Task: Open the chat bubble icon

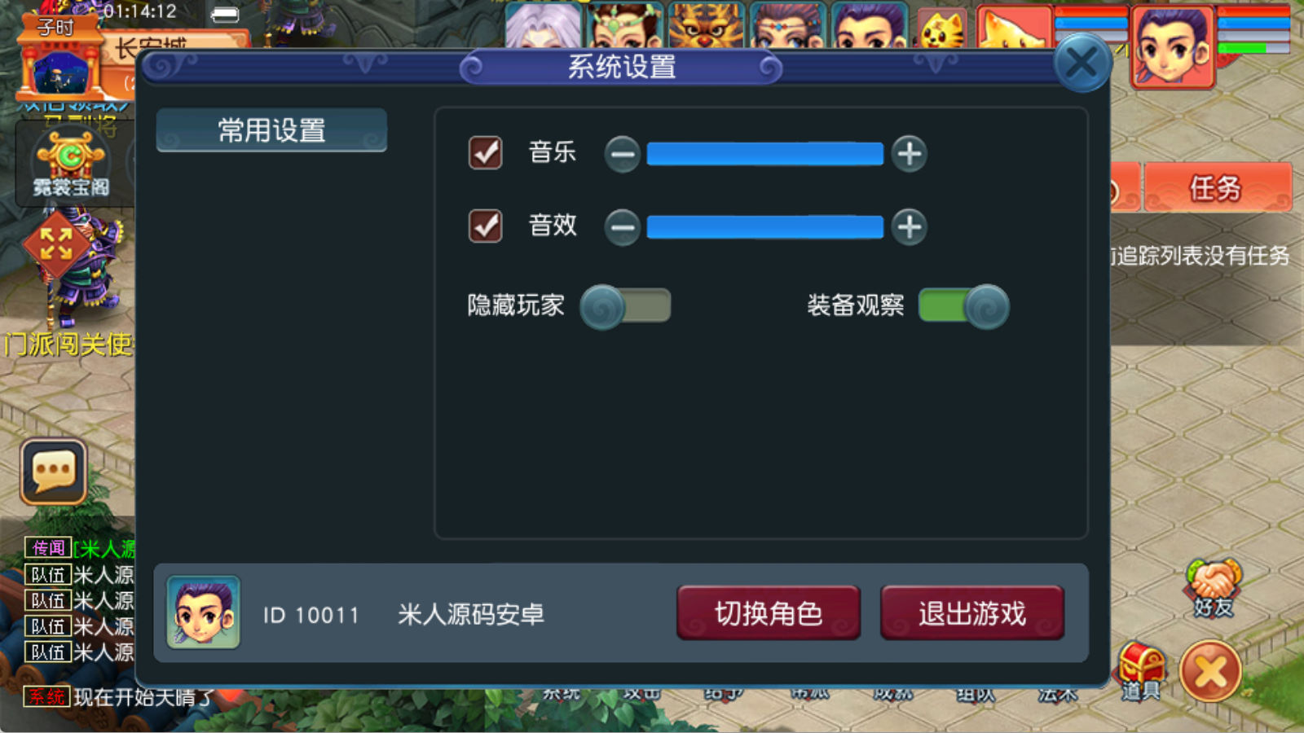Action: click(x=54, y=472)
